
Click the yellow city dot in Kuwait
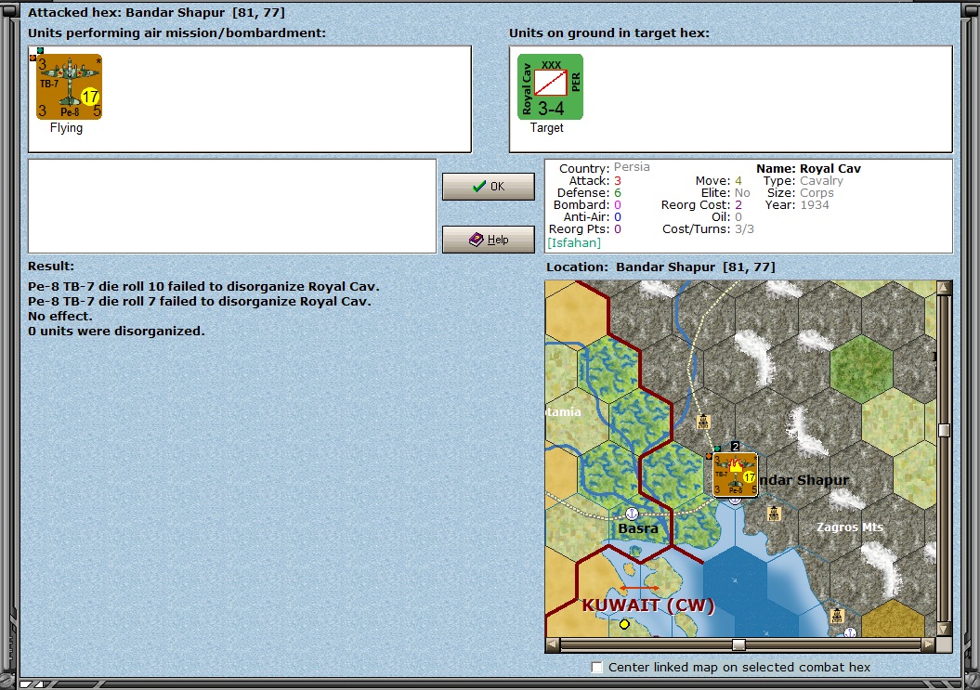[x=623, y=624]
